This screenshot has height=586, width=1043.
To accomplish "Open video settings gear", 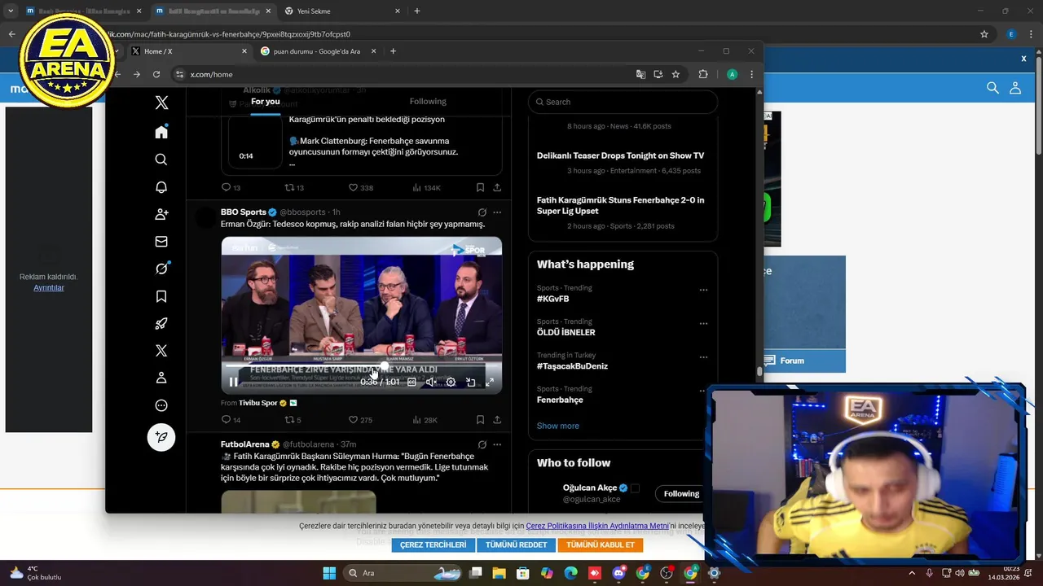I will click(x=451, y=382).
